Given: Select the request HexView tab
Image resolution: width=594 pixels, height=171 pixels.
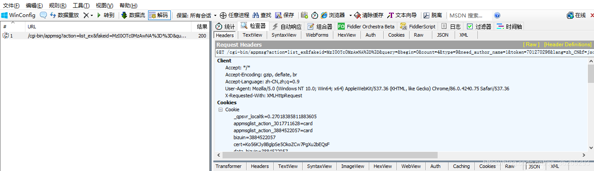Looking at the screenshot, I should 347,35.
